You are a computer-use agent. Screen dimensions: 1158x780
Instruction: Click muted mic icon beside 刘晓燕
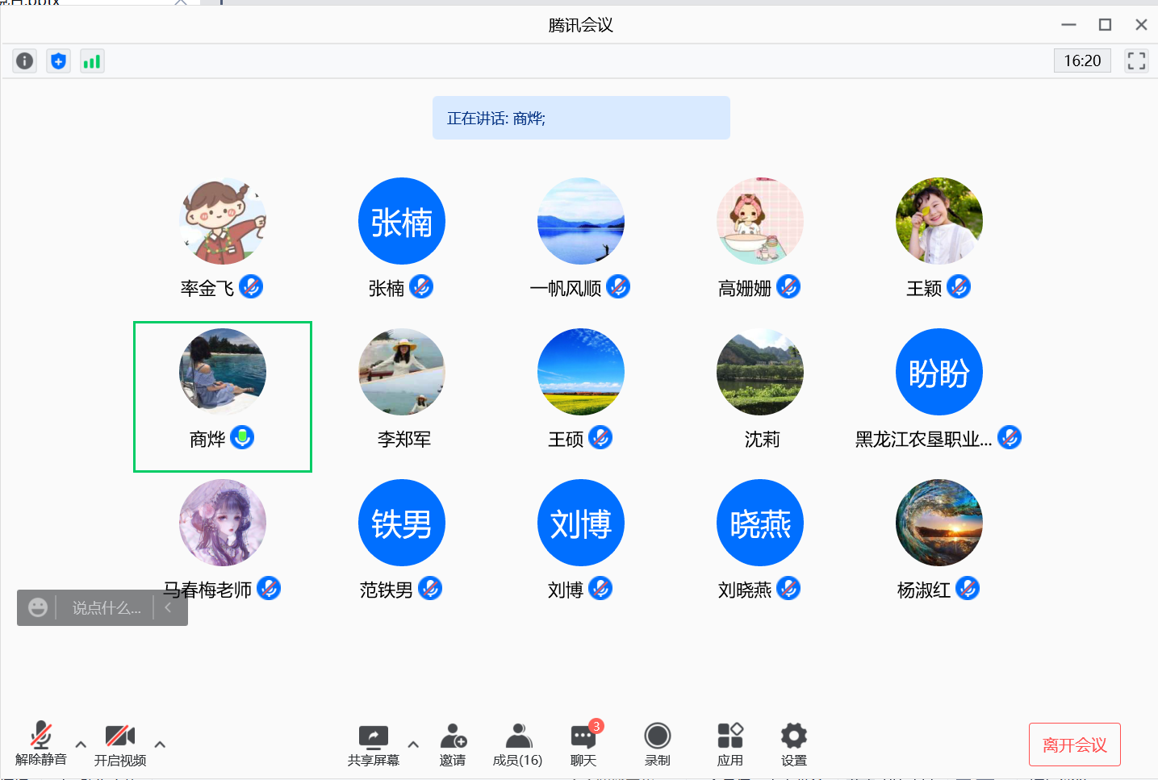[x=788, y=588]
